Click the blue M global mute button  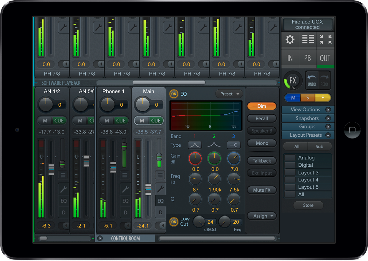(293, 98)
